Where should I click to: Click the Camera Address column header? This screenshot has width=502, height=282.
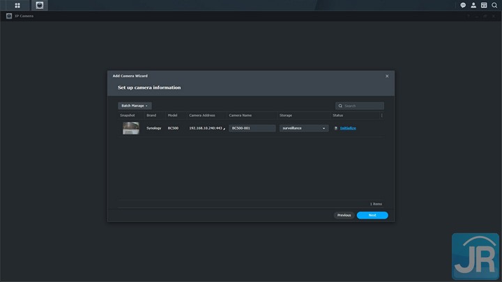coord(202,115)
